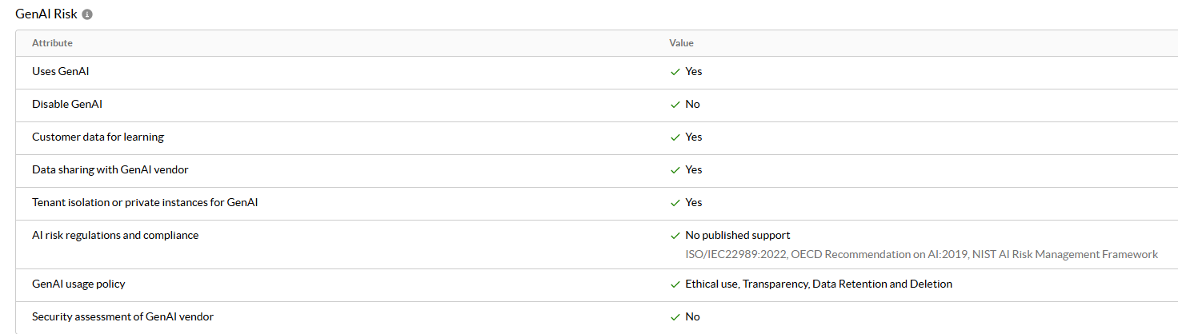Click Data sharing with GenAI vendor label
Viewport: 1178px width, 334px height.
[110, 170]
